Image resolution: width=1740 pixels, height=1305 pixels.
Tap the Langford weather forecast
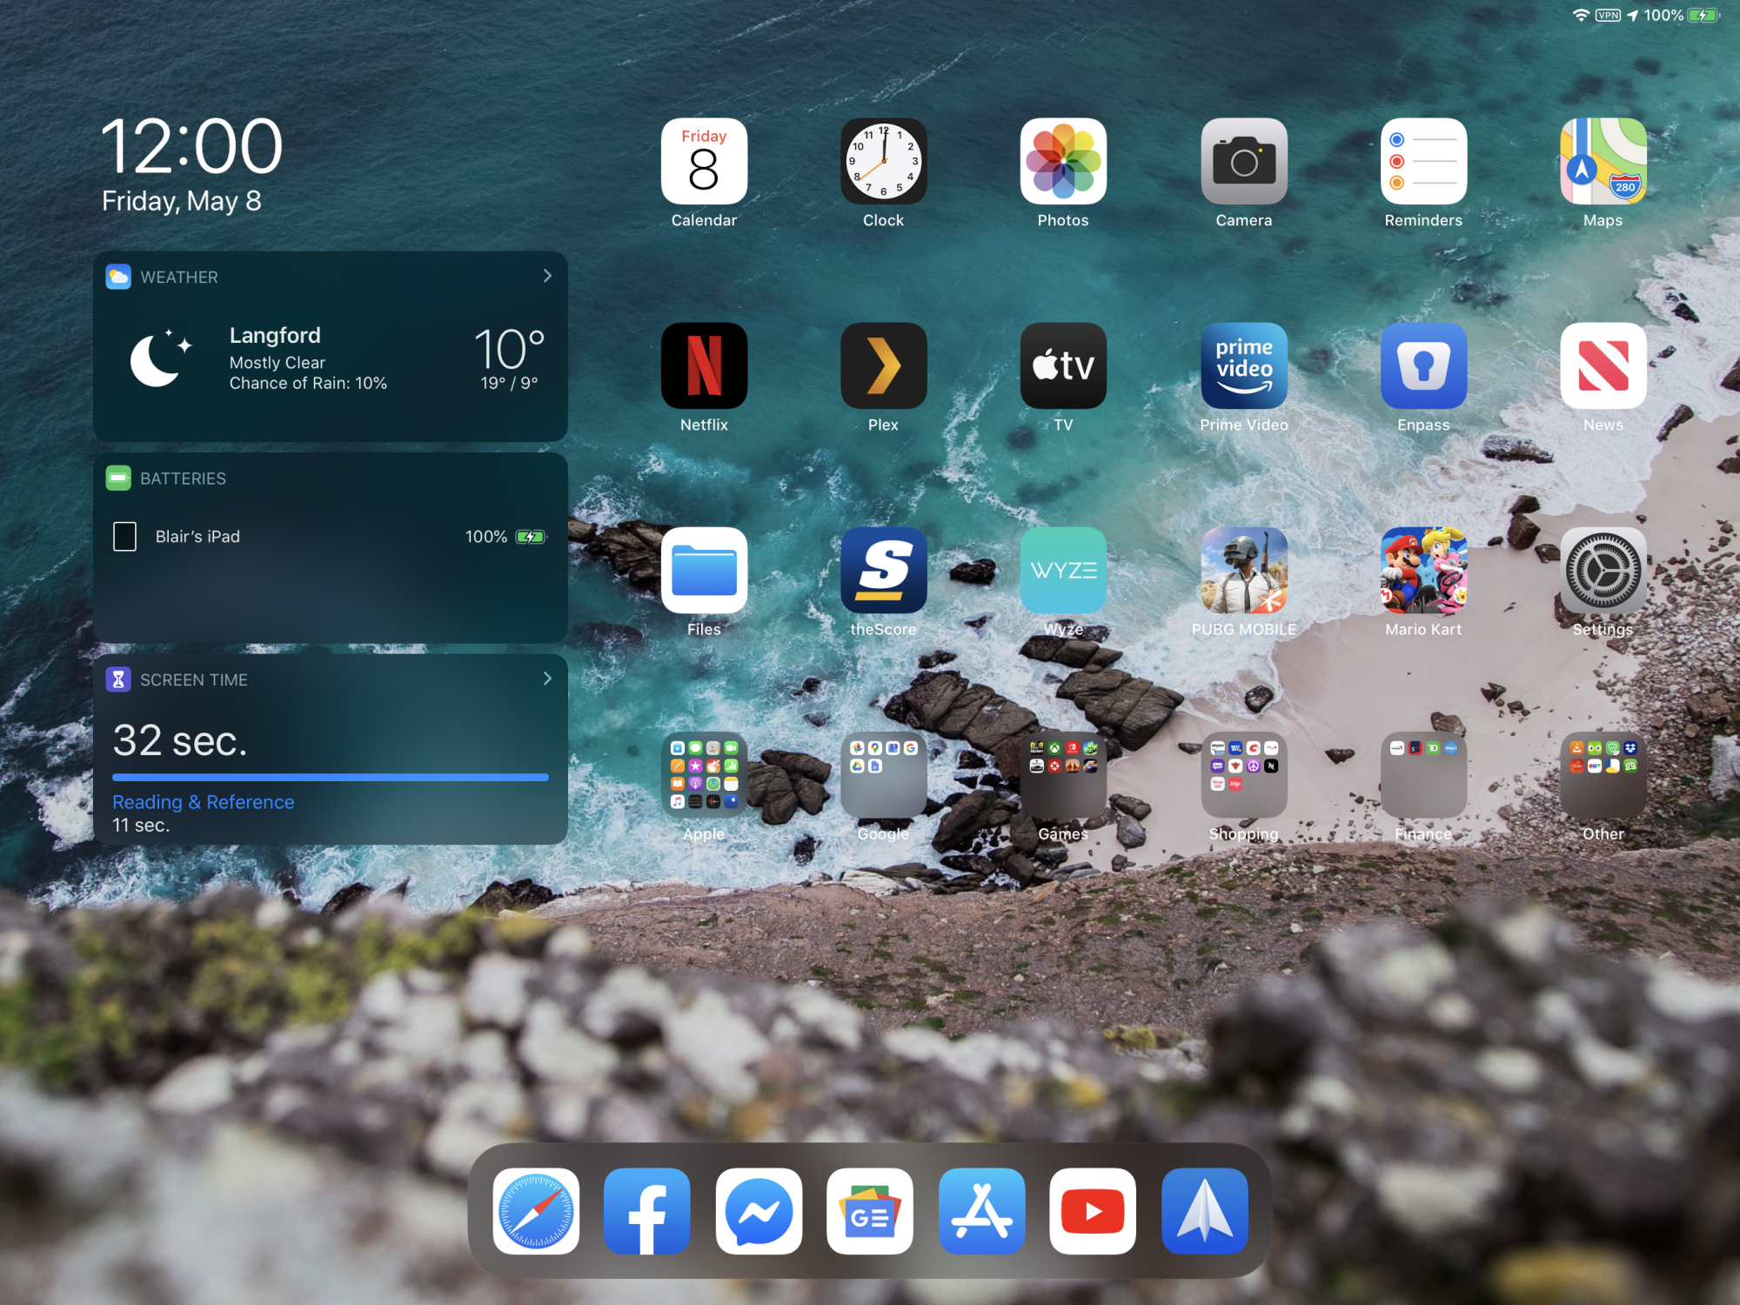[331, 358]
